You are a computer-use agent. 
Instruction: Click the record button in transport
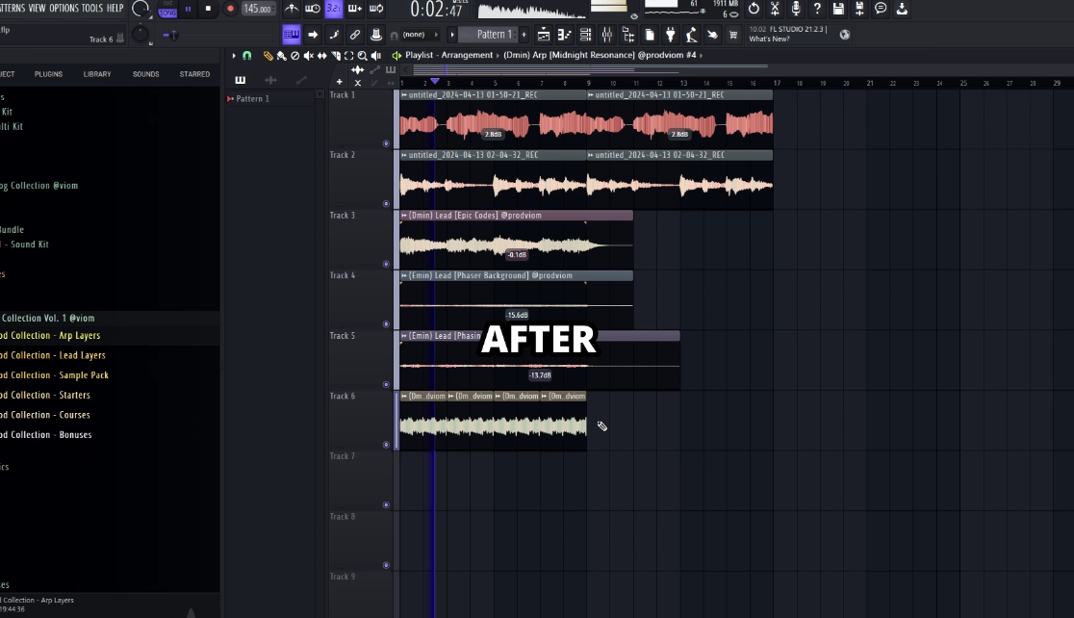click(x=230, y=9)
